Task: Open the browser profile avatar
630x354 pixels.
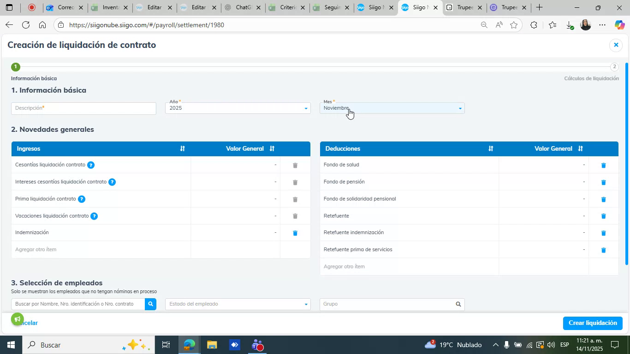Action: click(585, 25)
